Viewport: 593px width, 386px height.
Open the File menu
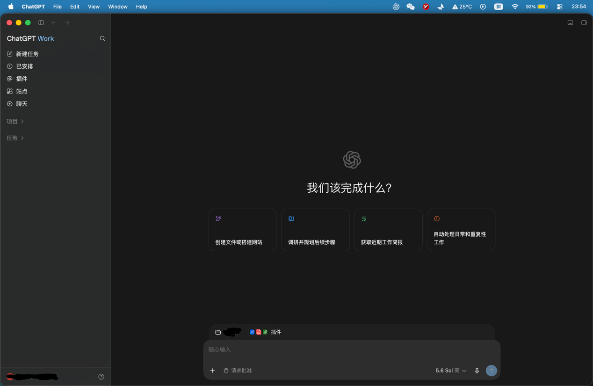58,7
